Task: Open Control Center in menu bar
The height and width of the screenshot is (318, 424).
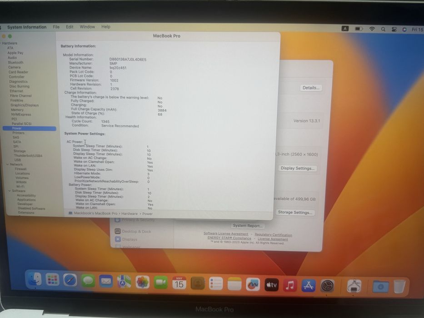Action: (x=394, y=30)
